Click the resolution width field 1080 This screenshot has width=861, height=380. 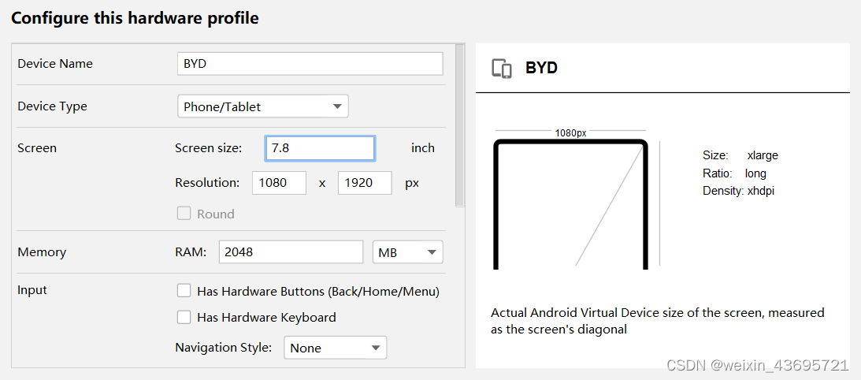[279, 183]
